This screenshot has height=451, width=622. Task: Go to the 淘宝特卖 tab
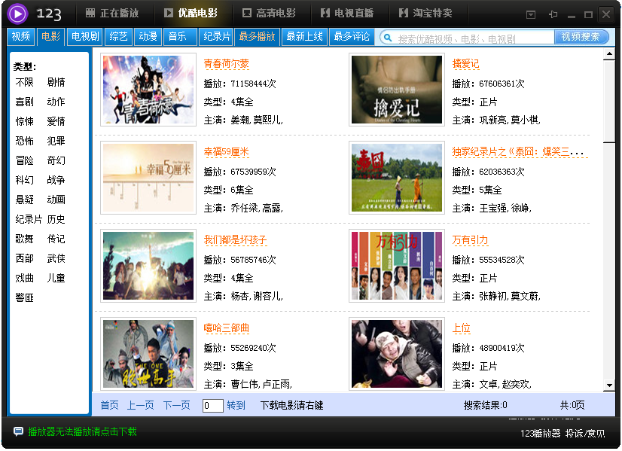coord(426,14)
